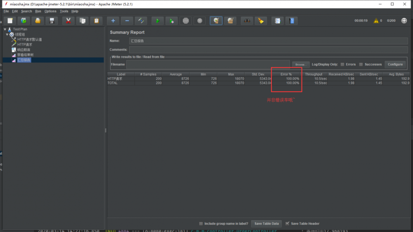Viewport: 413px width, 232px height.
Task: Enable Include group name in label
Action: [201, 224]
